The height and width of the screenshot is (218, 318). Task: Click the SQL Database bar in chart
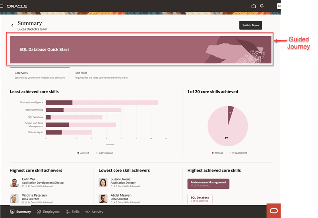pos(74,117)
